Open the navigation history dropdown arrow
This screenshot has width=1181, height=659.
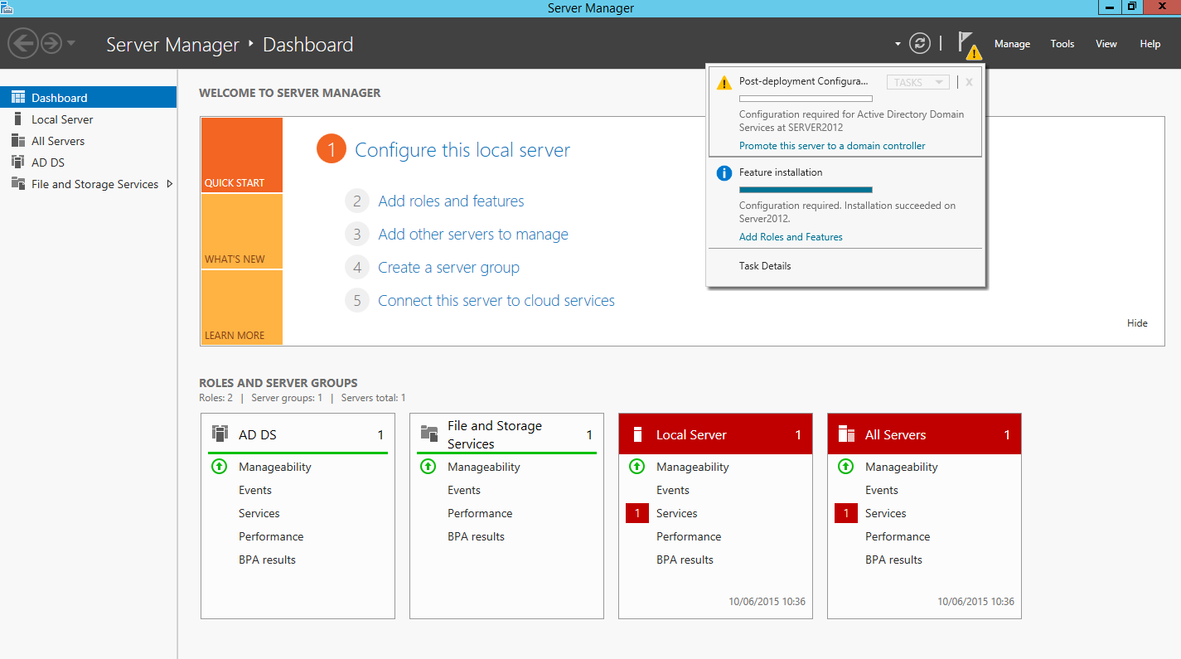point(71,43)
